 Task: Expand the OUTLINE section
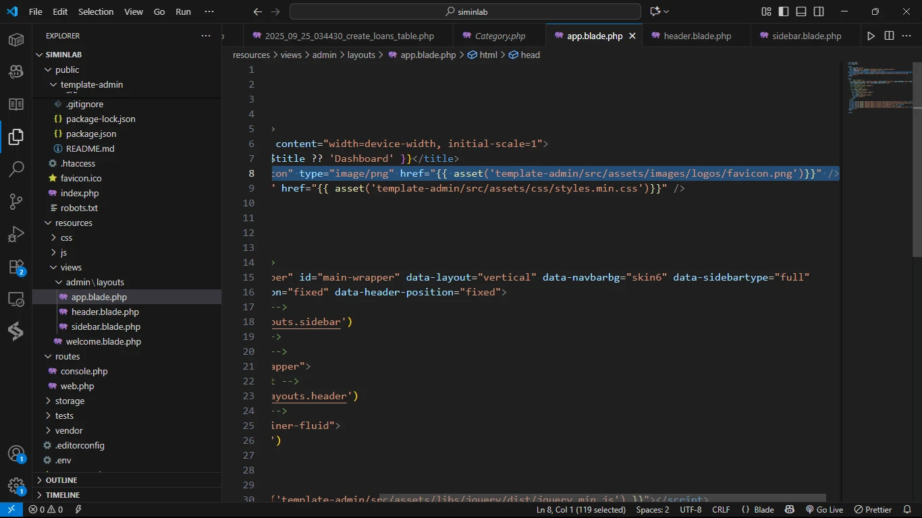coord(61,480)
